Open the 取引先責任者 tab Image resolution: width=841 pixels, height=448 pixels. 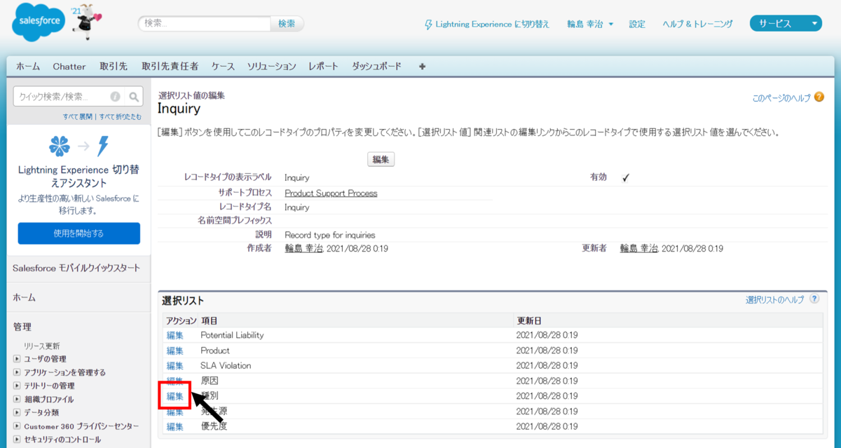click(170, 67)
